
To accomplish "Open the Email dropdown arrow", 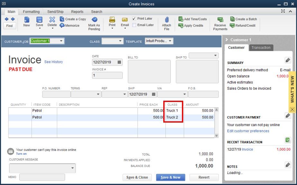I will pos(125,28).
